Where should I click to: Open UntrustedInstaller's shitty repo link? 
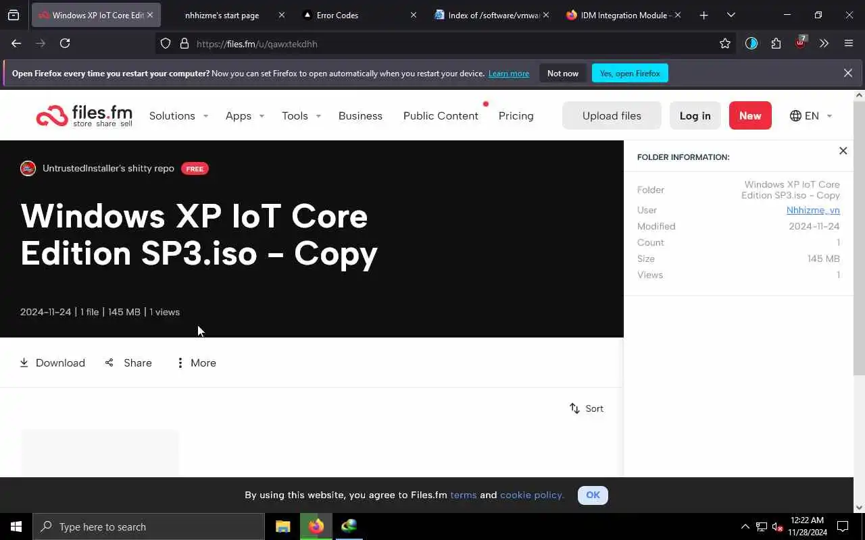pyautogui.click(x=108, y=168)
